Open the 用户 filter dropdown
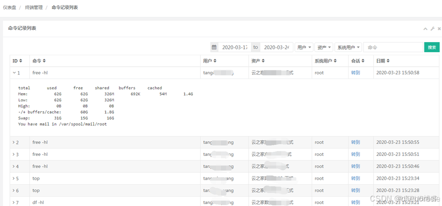Screen dimensions: 442x206 click(x=304, y=47)
